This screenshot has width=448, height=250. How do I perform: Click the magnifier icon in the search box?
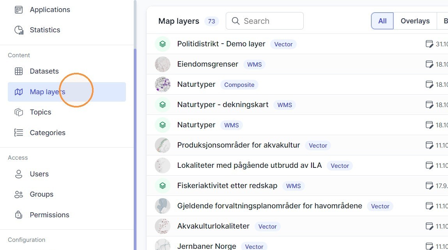pos(236,21)
